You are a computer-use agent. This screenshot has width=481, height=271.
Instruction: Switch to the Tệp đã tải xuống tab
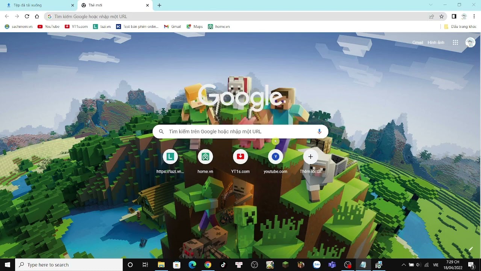39,5
